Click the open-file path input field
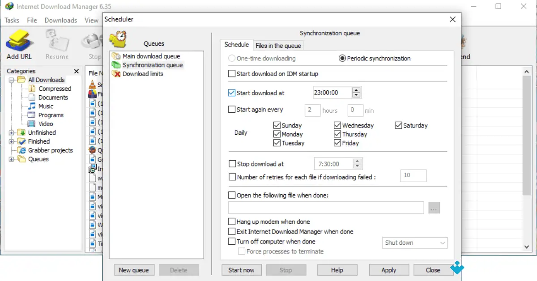537x281 pixels. pyautogui.click(x=326, y=208)
